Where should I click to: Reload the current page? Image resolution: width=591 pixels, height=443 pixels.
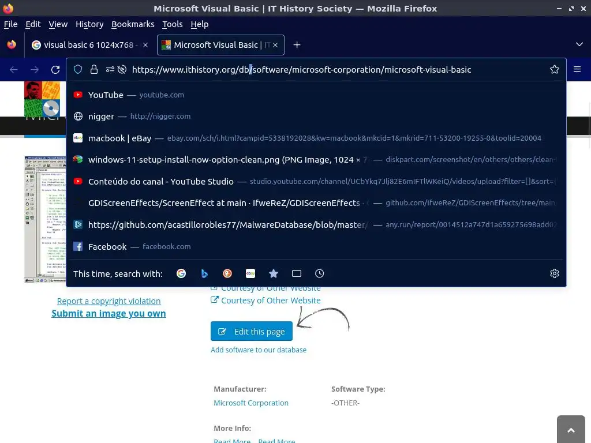click(x=55, y=70)
